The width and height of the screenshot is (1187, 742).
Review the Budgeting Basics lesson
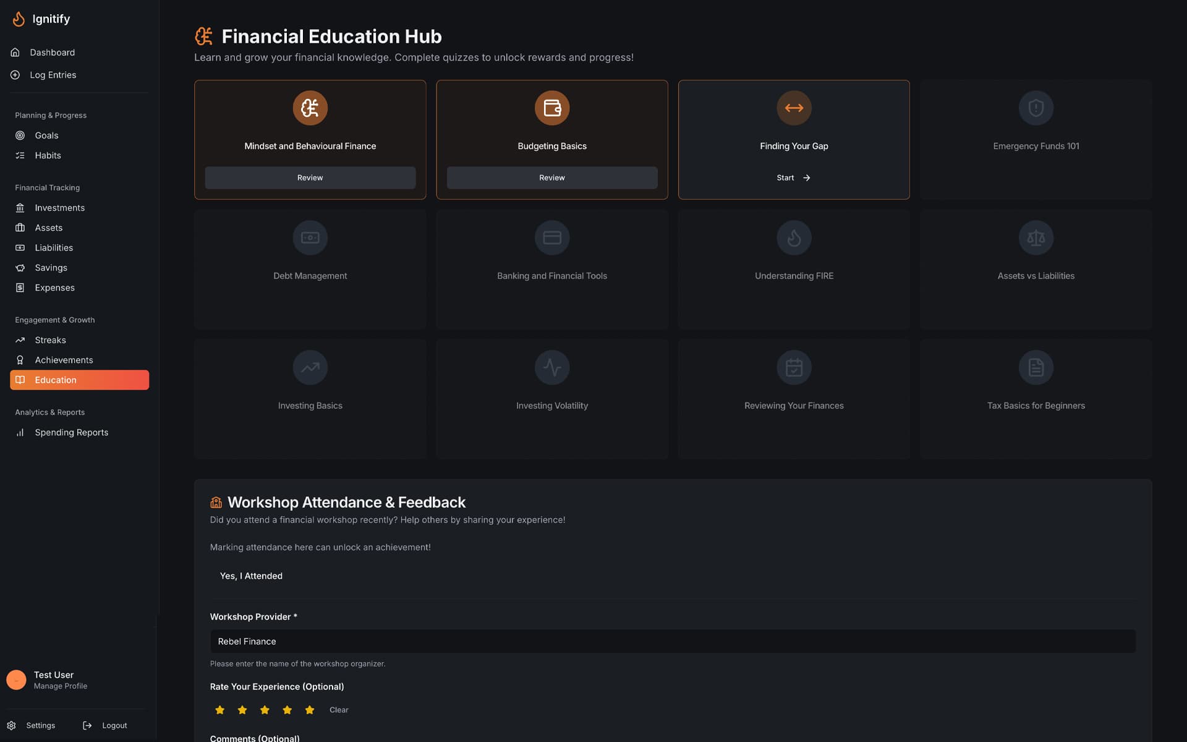(551, 177)
